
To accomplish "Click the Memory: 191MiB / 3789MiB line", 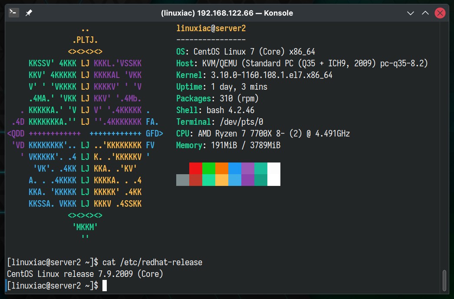I will [228, 145].
